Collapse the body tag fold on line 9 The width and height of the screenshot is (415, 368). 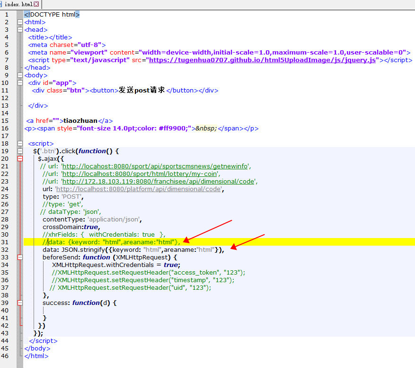coord(20,75)
